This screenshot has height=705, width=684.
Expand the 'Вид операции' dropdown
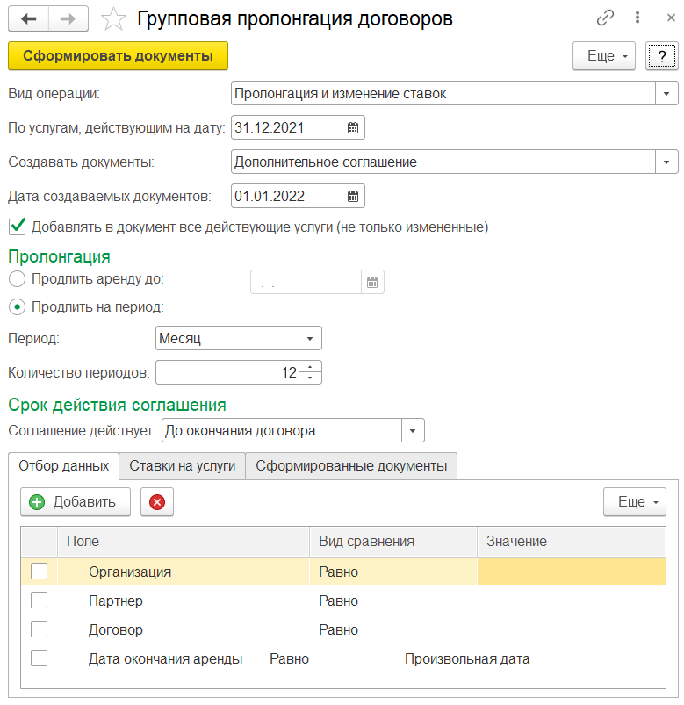666,93
